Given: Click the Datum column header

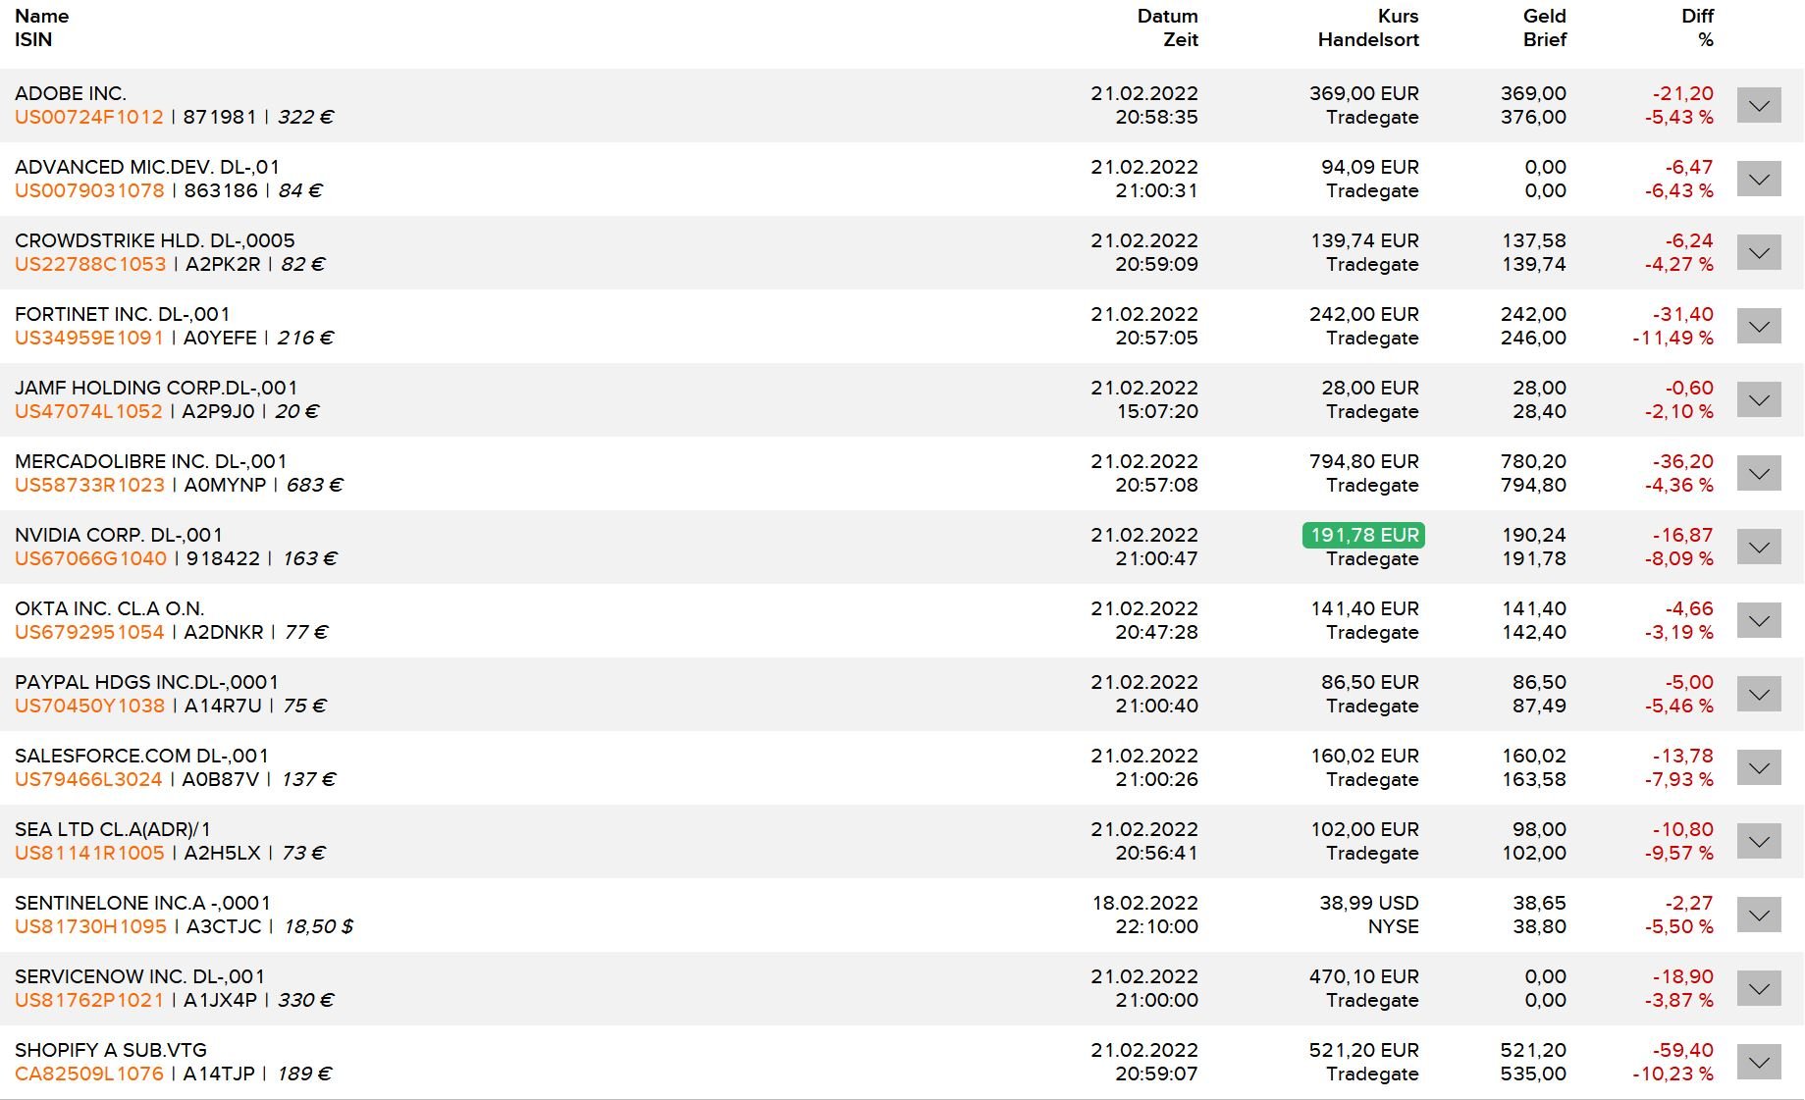Looking at the screenshot, I should pos(1167,16).
